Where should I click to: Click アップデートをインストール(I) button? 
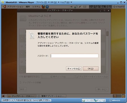coord(92,77)
